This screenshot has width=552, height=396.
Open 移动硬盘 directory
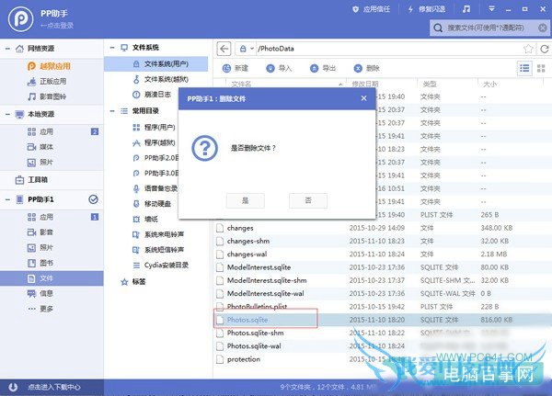(152, 204)
